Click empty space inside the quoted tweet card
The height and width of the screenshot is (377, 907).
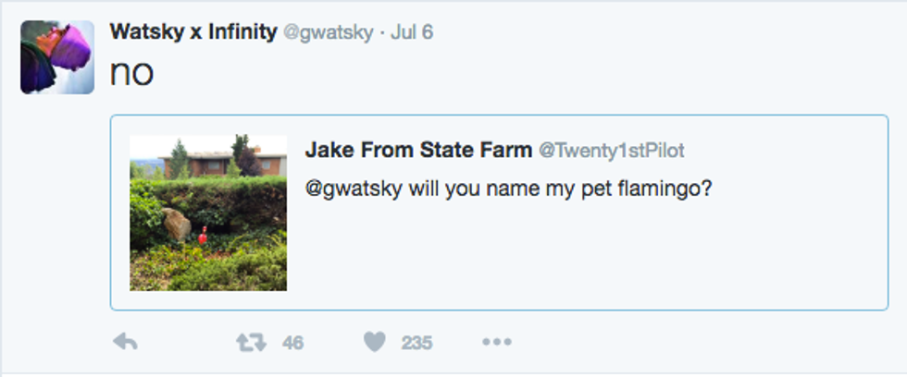coord(592,259)
